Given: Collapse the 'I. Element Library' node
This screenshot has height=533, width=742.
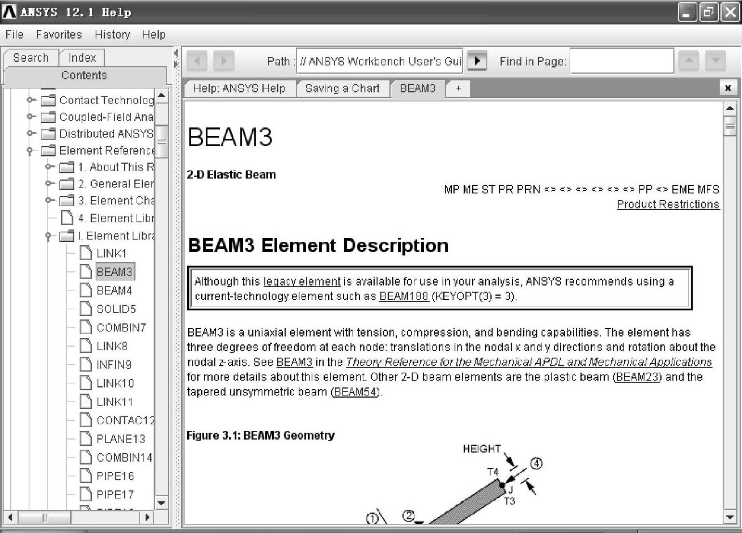Looking at the screenshot, I should 49,236.
